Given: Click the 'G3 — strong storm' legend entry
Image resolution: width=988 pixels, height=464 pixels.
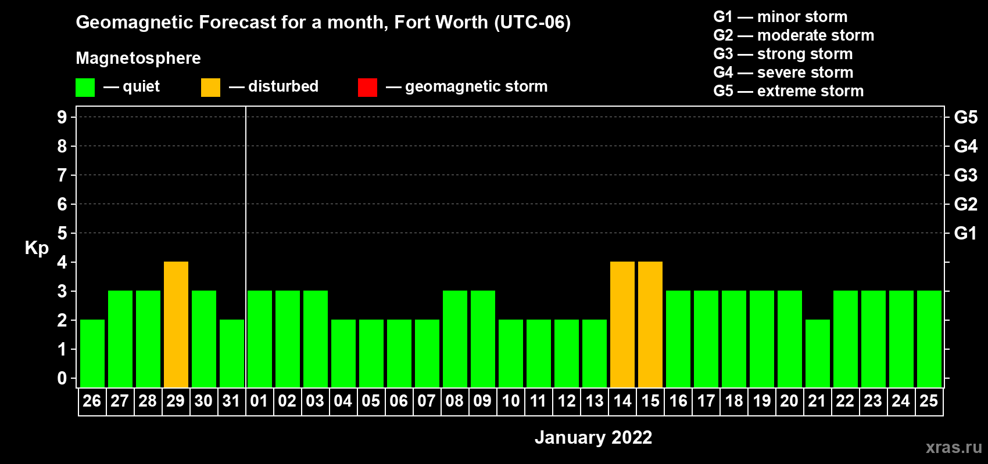Looking at the screenshot, I should coord(783,54).
